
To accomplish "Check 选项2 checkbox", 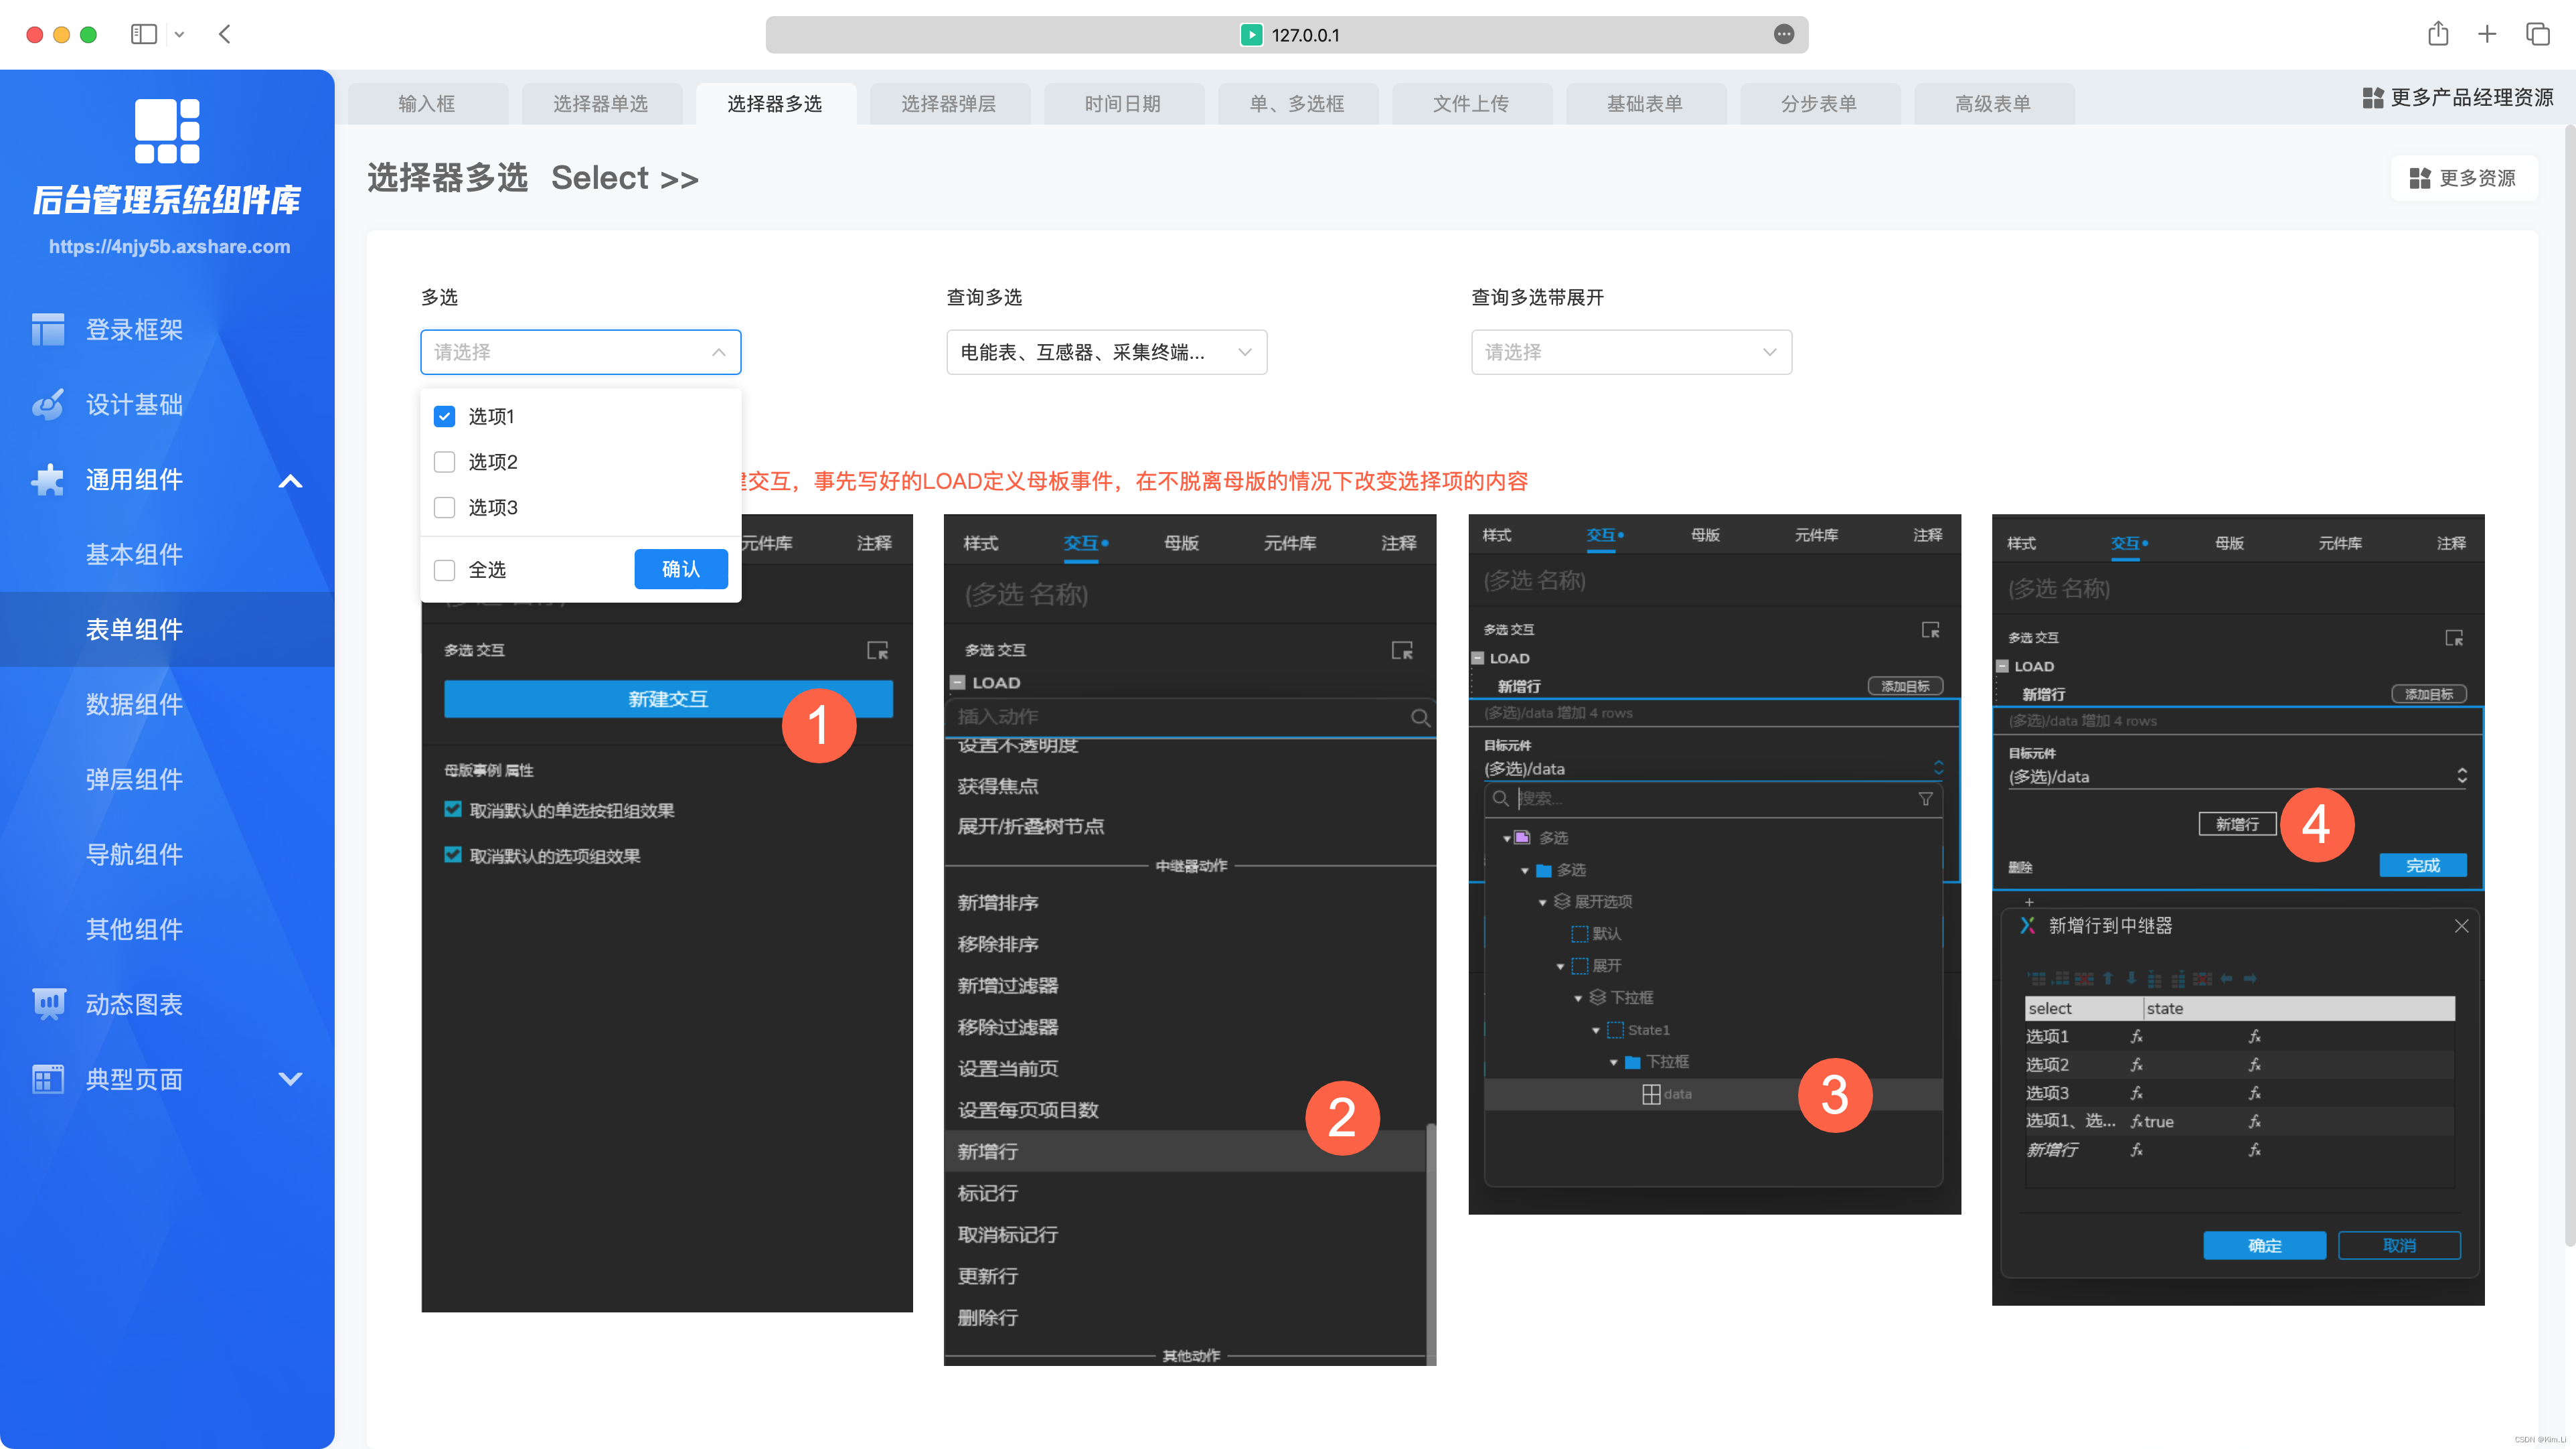I will tap(445, 462).
